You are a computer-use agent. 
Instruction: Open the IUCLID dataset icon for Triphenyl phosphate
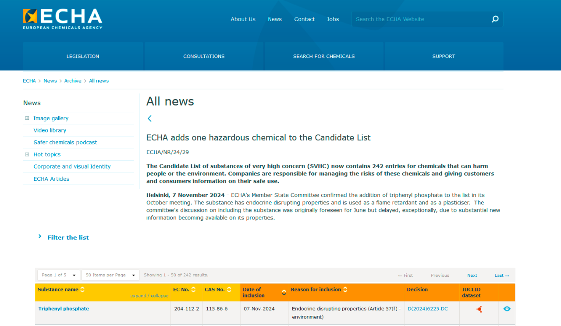(x=479, y=309)
